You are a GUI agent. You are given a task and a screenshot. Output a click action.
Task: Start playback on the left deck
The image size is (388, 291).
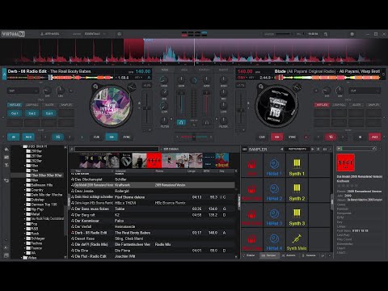[112, 137]
